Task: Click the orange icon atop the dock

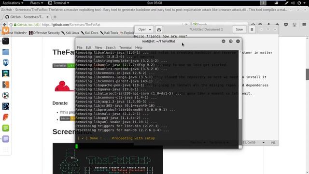Action: pos(5,30)
